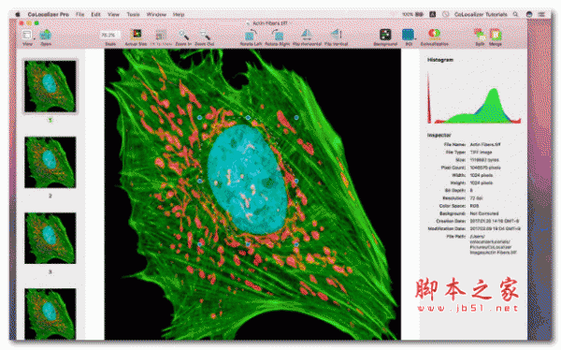Flip the image horizontally
This screenshot has width=561, height=350.
[x=307, y=35]
